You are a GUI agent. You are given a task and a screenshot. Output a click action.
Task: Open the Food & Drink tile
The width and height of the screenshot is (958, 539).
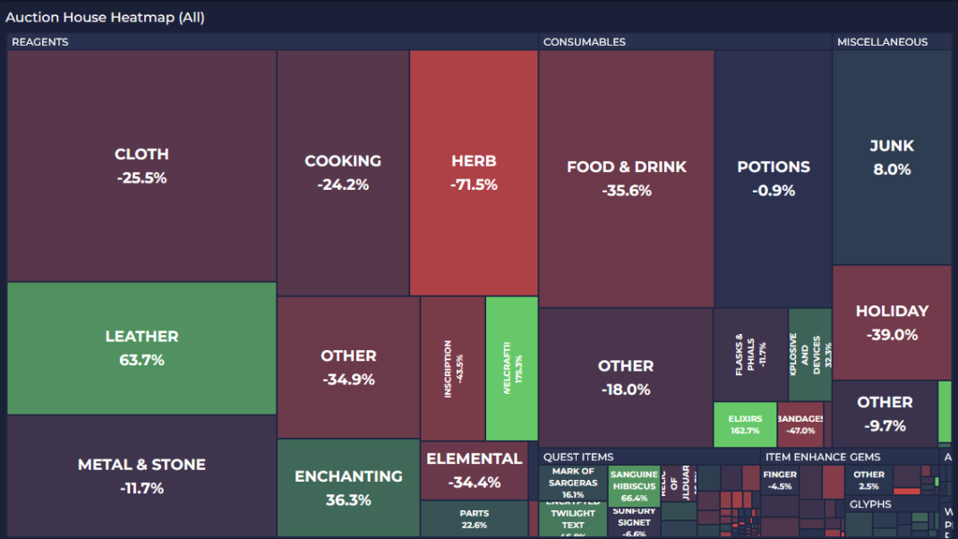pos(626,178)
